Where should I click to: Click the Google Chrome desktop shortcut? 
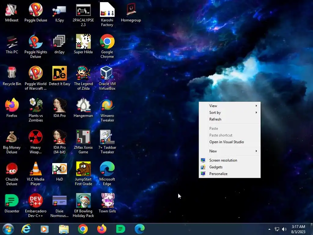coord(107,47)
